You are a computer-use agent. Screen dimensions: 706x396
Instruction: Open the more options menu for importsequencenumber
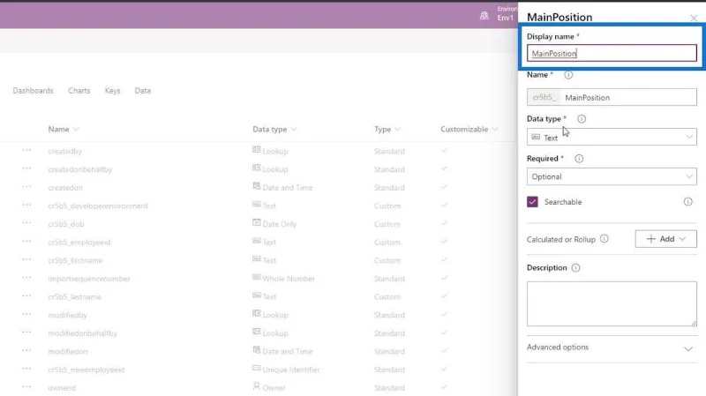point(26,278)
